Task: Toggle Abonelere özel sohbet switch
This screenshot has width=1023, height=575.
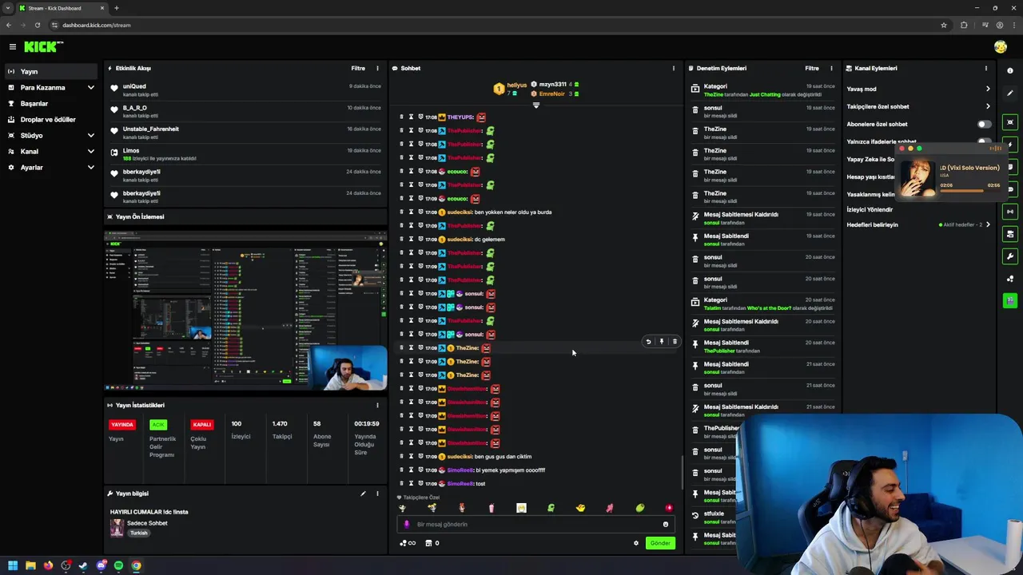Action: click(x=985, y=124)
